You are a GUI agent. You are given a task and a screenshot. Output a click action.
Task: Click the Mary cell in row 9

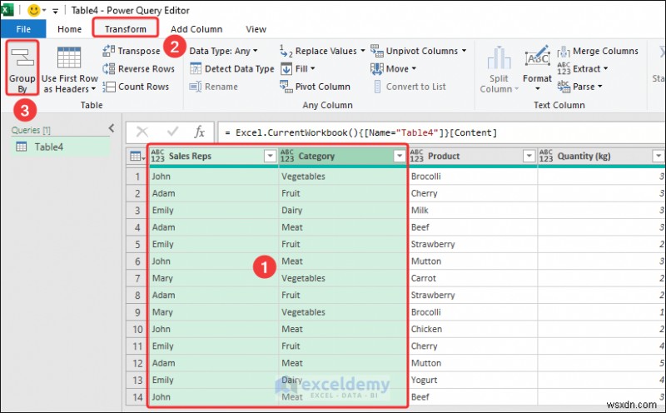pos(214,312)
